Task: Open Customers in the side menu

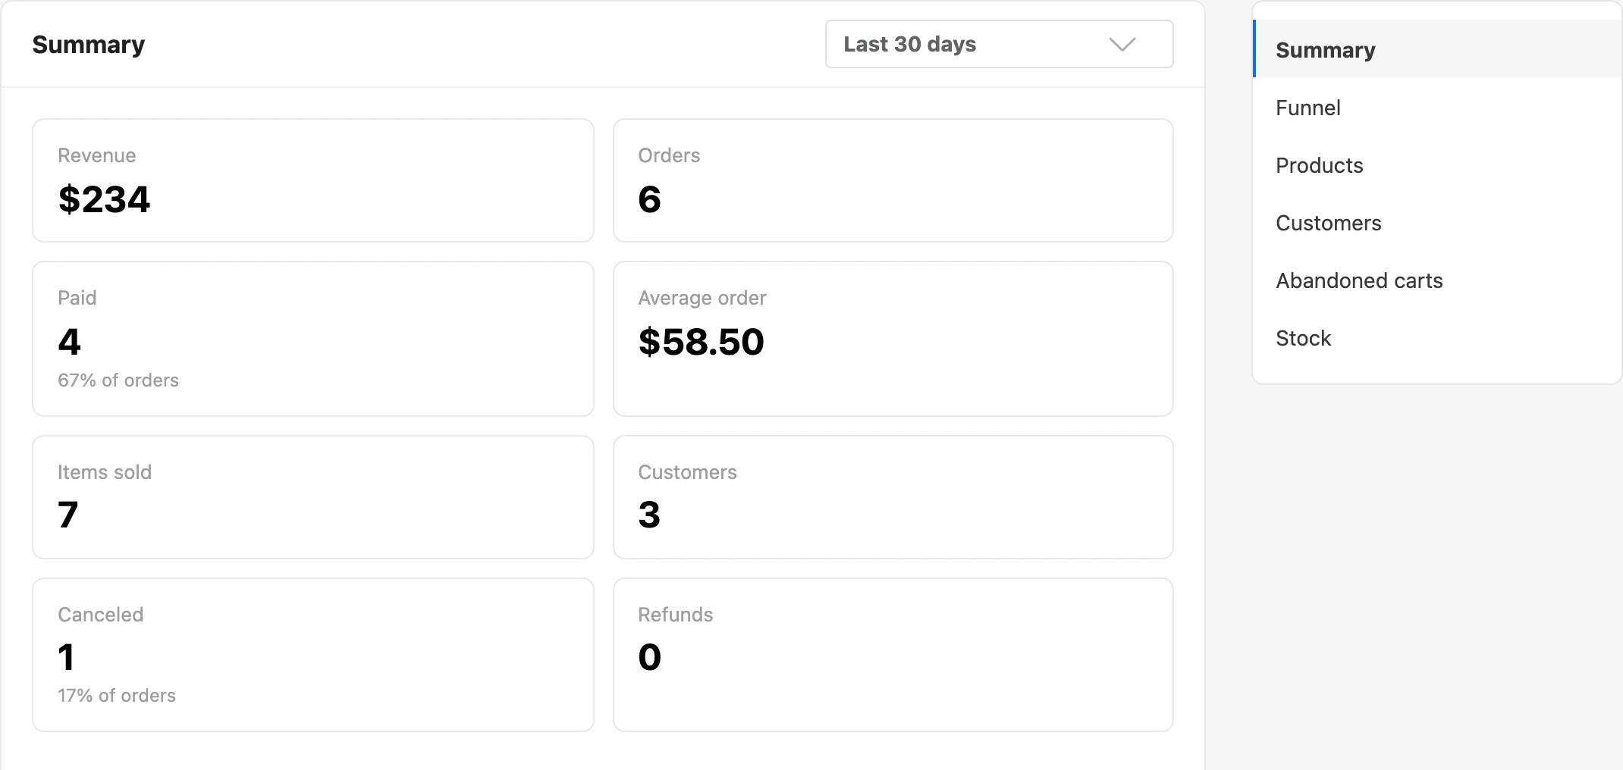Action: coord(1437,223)
